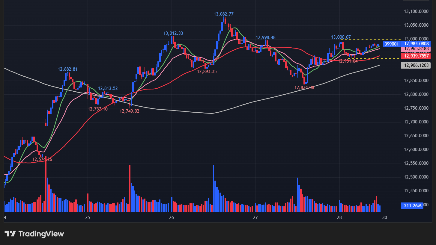Click the TradingView logo icon
Screen dimensions: 436x245
(x=10, y=234)
